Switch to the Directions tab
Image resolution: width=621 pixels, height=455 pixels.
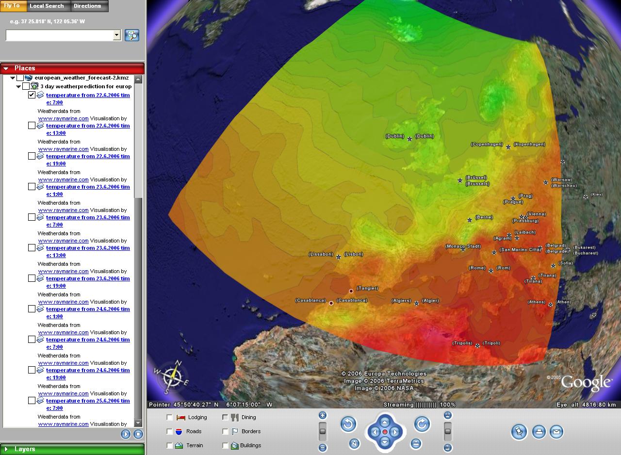click(87, 6)
